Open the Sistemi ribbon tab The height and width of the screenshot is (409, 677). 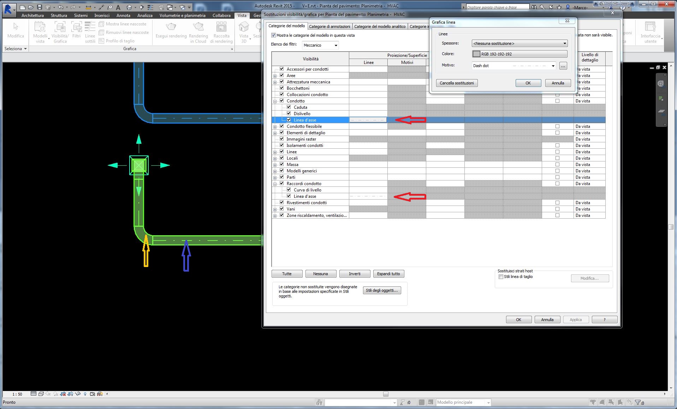pyautogui.click(x=81, y=16)
